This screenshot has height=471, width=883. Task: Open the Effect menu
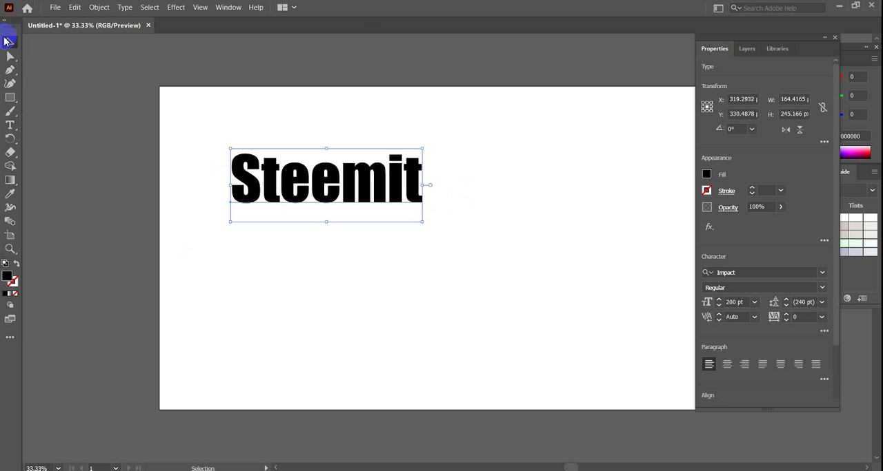tap(176, 8)
